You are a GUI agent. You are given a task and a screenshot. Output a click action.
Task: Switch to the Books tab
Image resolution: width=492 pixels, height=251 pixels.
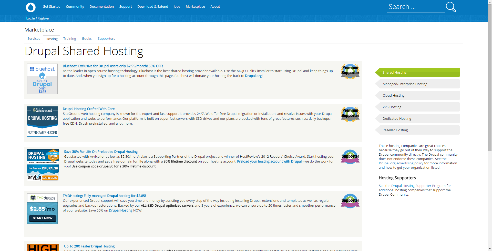[87, 38]
